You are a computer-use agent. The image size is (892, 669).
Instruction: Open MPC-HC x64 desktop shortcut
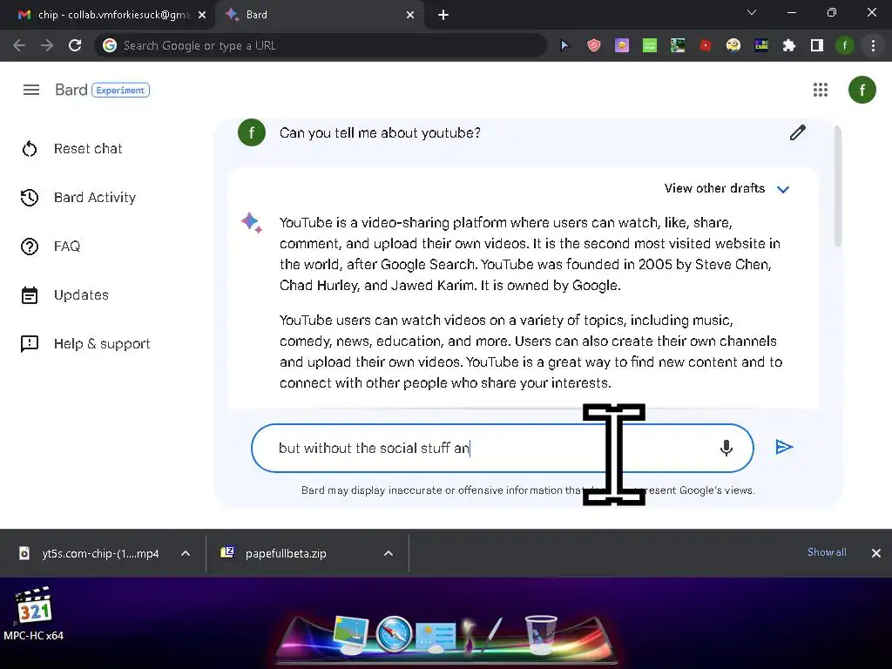(34, 614)
